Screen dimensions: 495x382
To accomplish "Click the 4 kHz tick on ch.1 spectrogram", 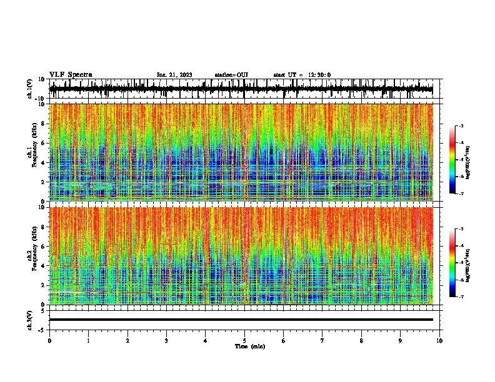I will (43, 163).
